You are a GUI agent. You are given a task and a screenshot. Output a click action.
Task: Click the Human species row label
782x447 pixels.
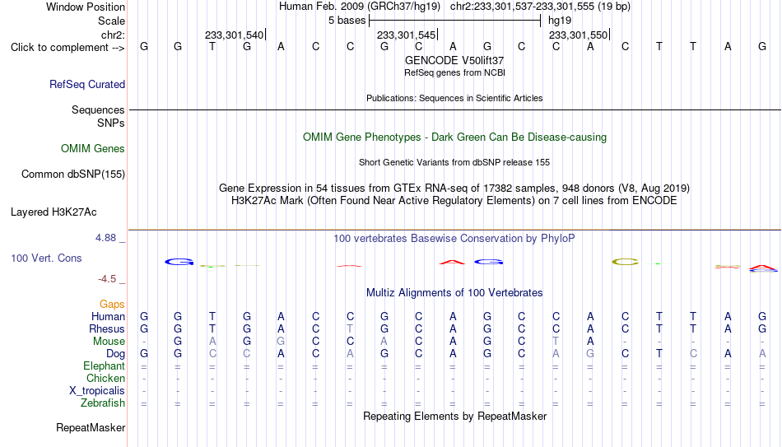pyautogui.click(x=108, y=317)
